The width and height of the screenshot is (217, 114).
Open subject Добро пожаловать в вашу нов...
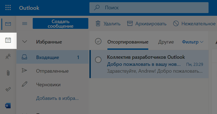(144, 64)
